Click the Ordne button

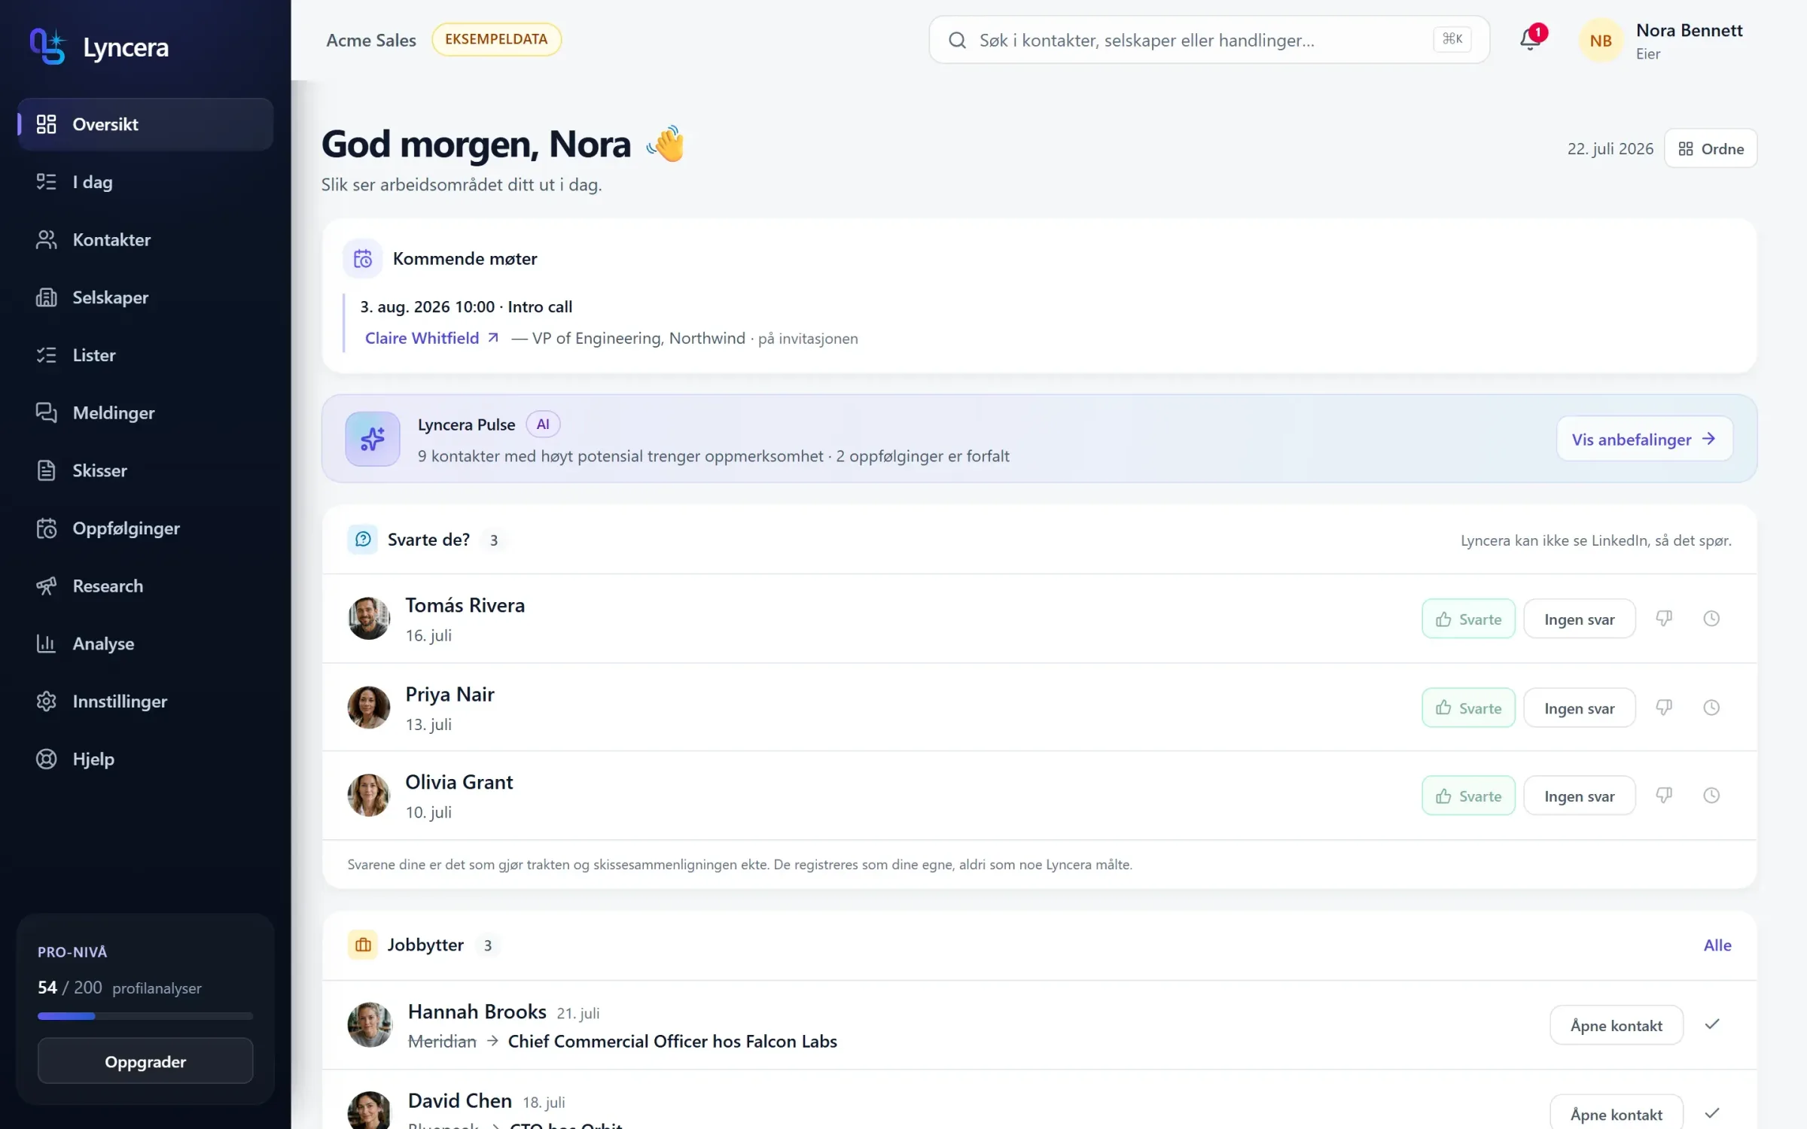tap(1711, 148)
